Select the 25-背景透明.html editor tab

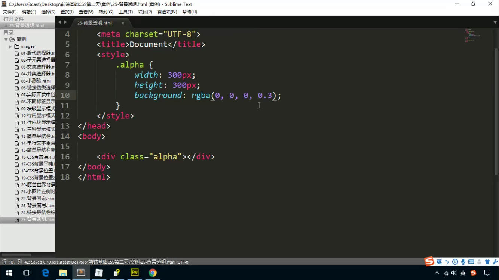pyautogui.click(x=95, y=23)
